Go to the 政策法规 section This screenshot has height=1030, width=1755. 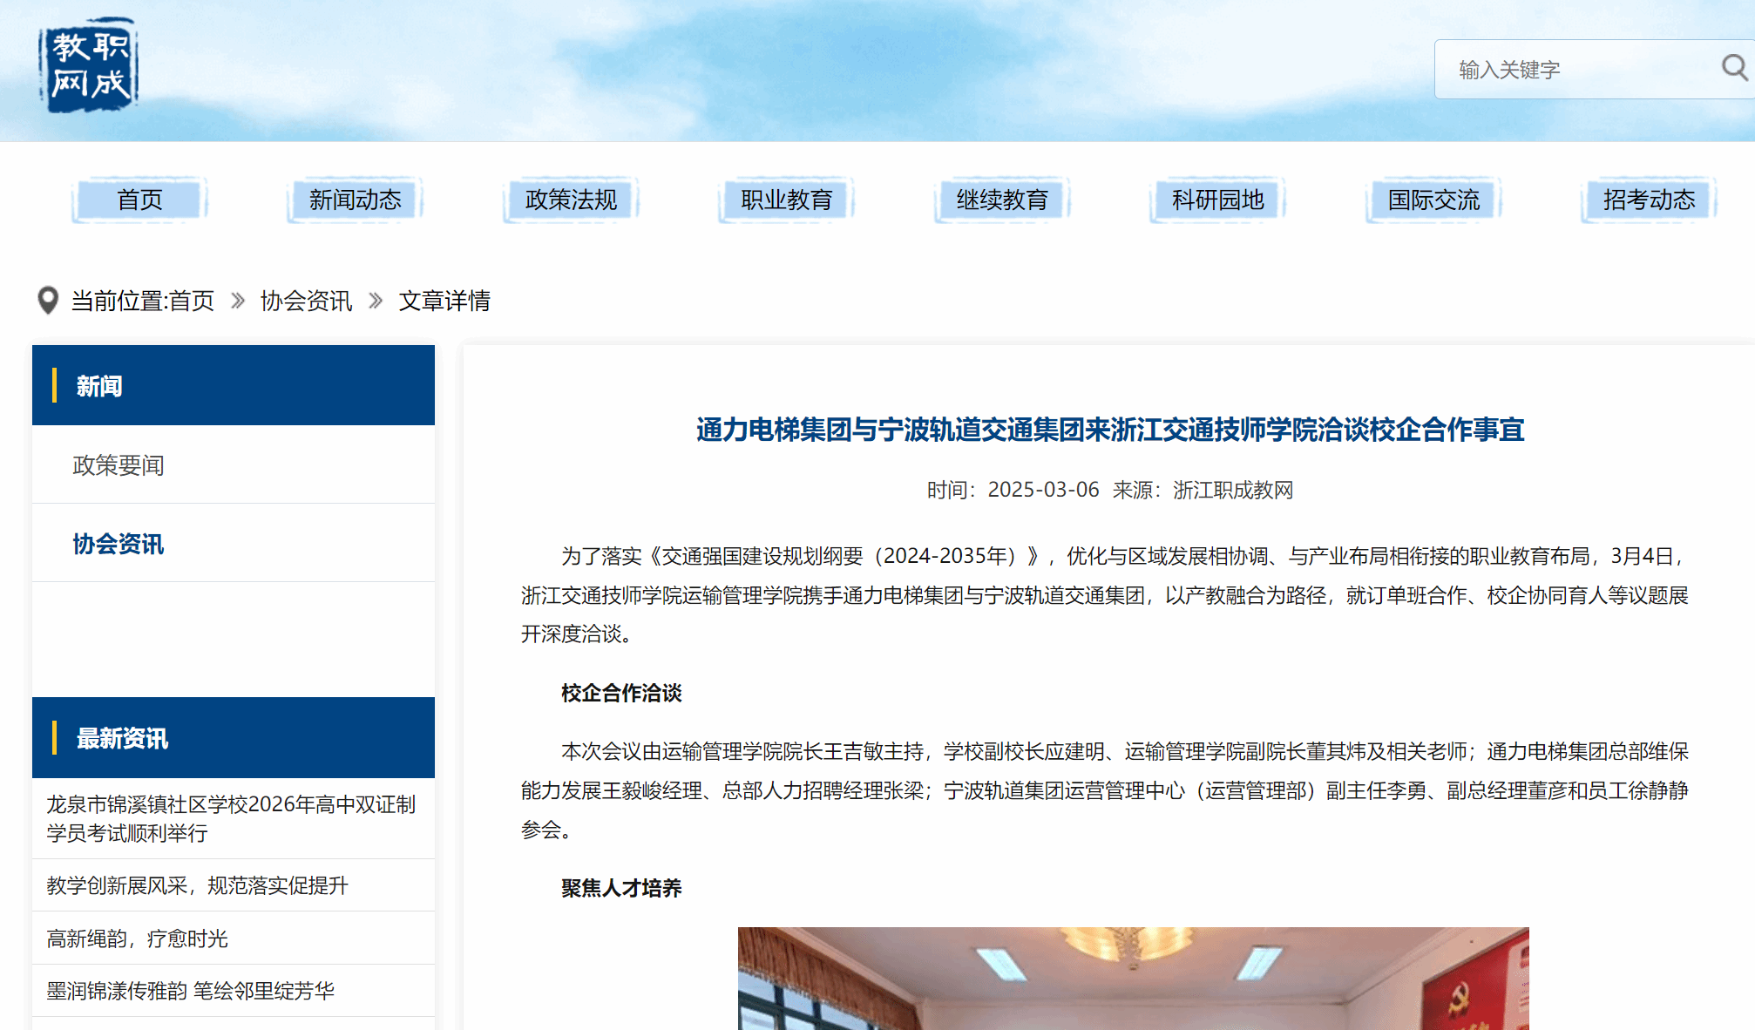tap(571, 200)
